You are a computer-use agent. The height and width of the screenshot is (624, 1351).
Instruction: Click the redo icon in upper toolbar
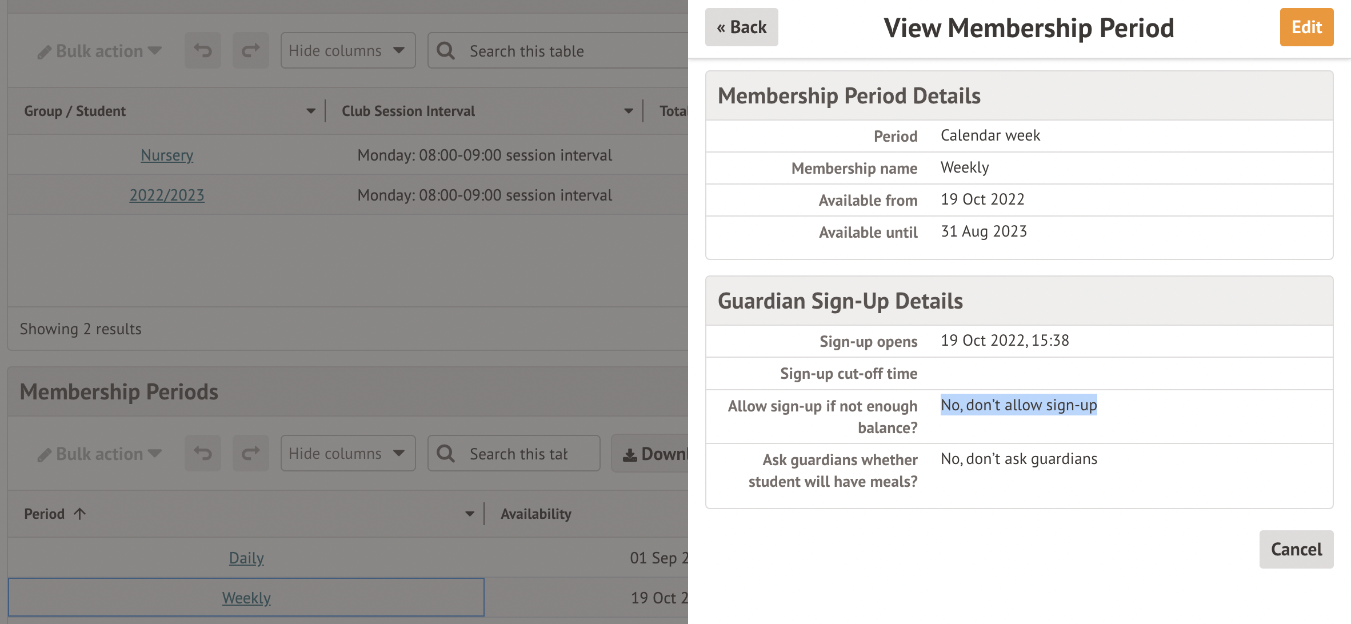coord(250,51)
